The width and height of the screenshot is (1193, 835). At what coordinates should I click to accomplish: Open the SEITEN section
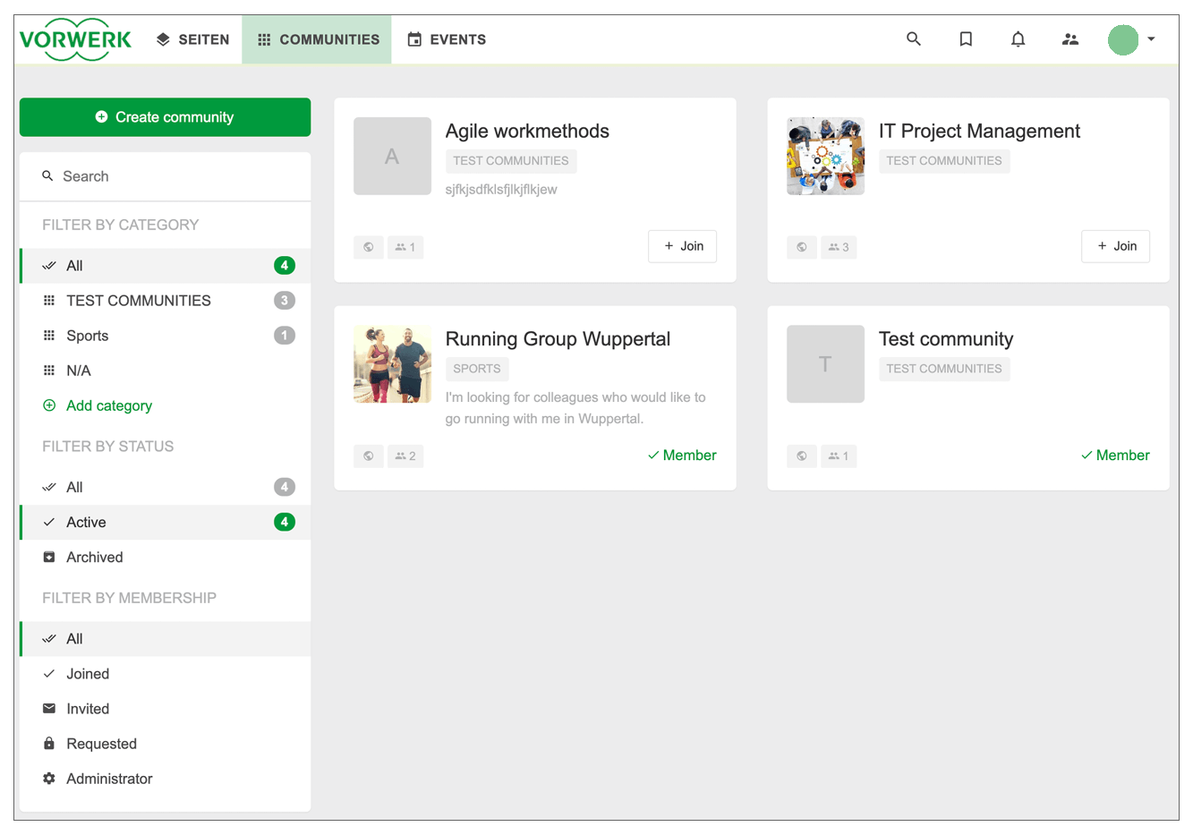coord(192,38)
